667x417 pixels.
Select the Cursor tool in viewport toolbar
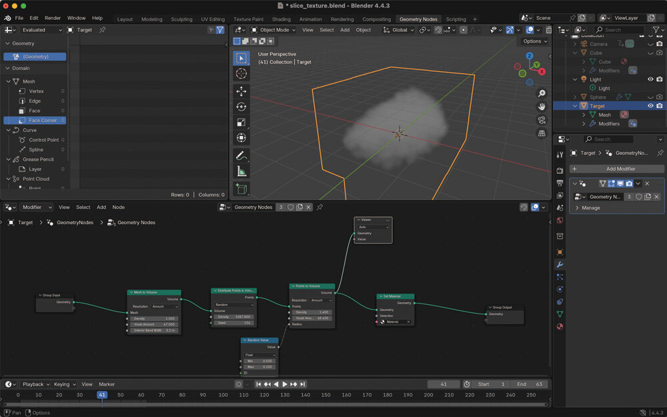click(241, 73)
